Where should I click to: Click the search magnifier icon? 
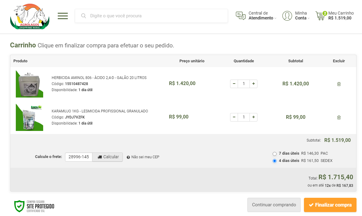(x=84, y=16)
